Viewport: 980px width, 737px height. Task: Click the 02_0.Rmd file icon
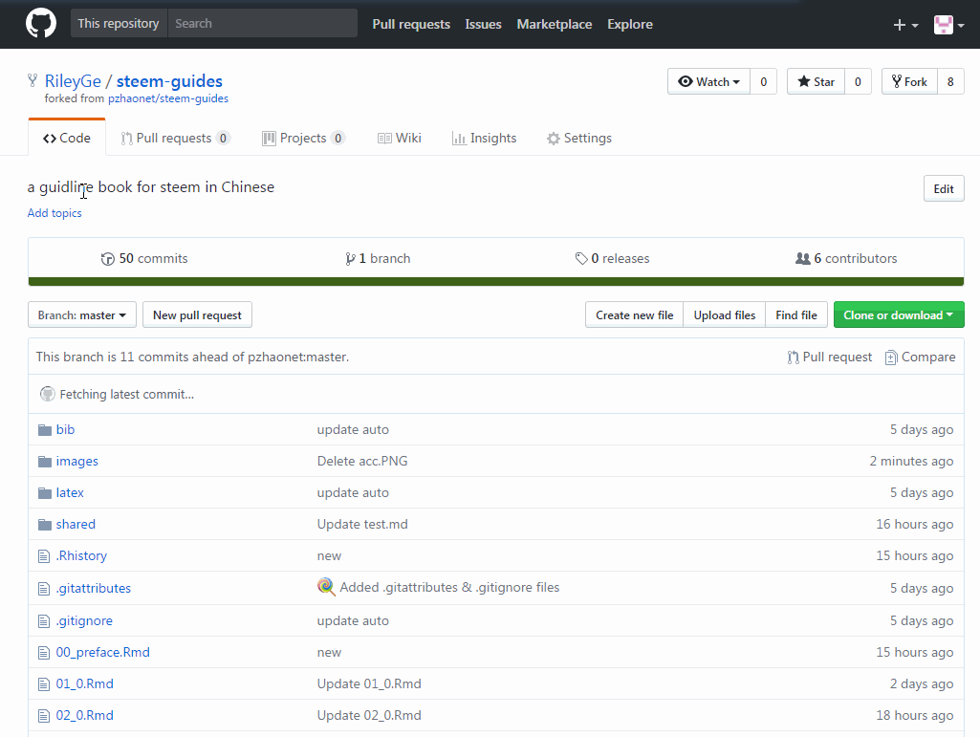click(44, 716)
